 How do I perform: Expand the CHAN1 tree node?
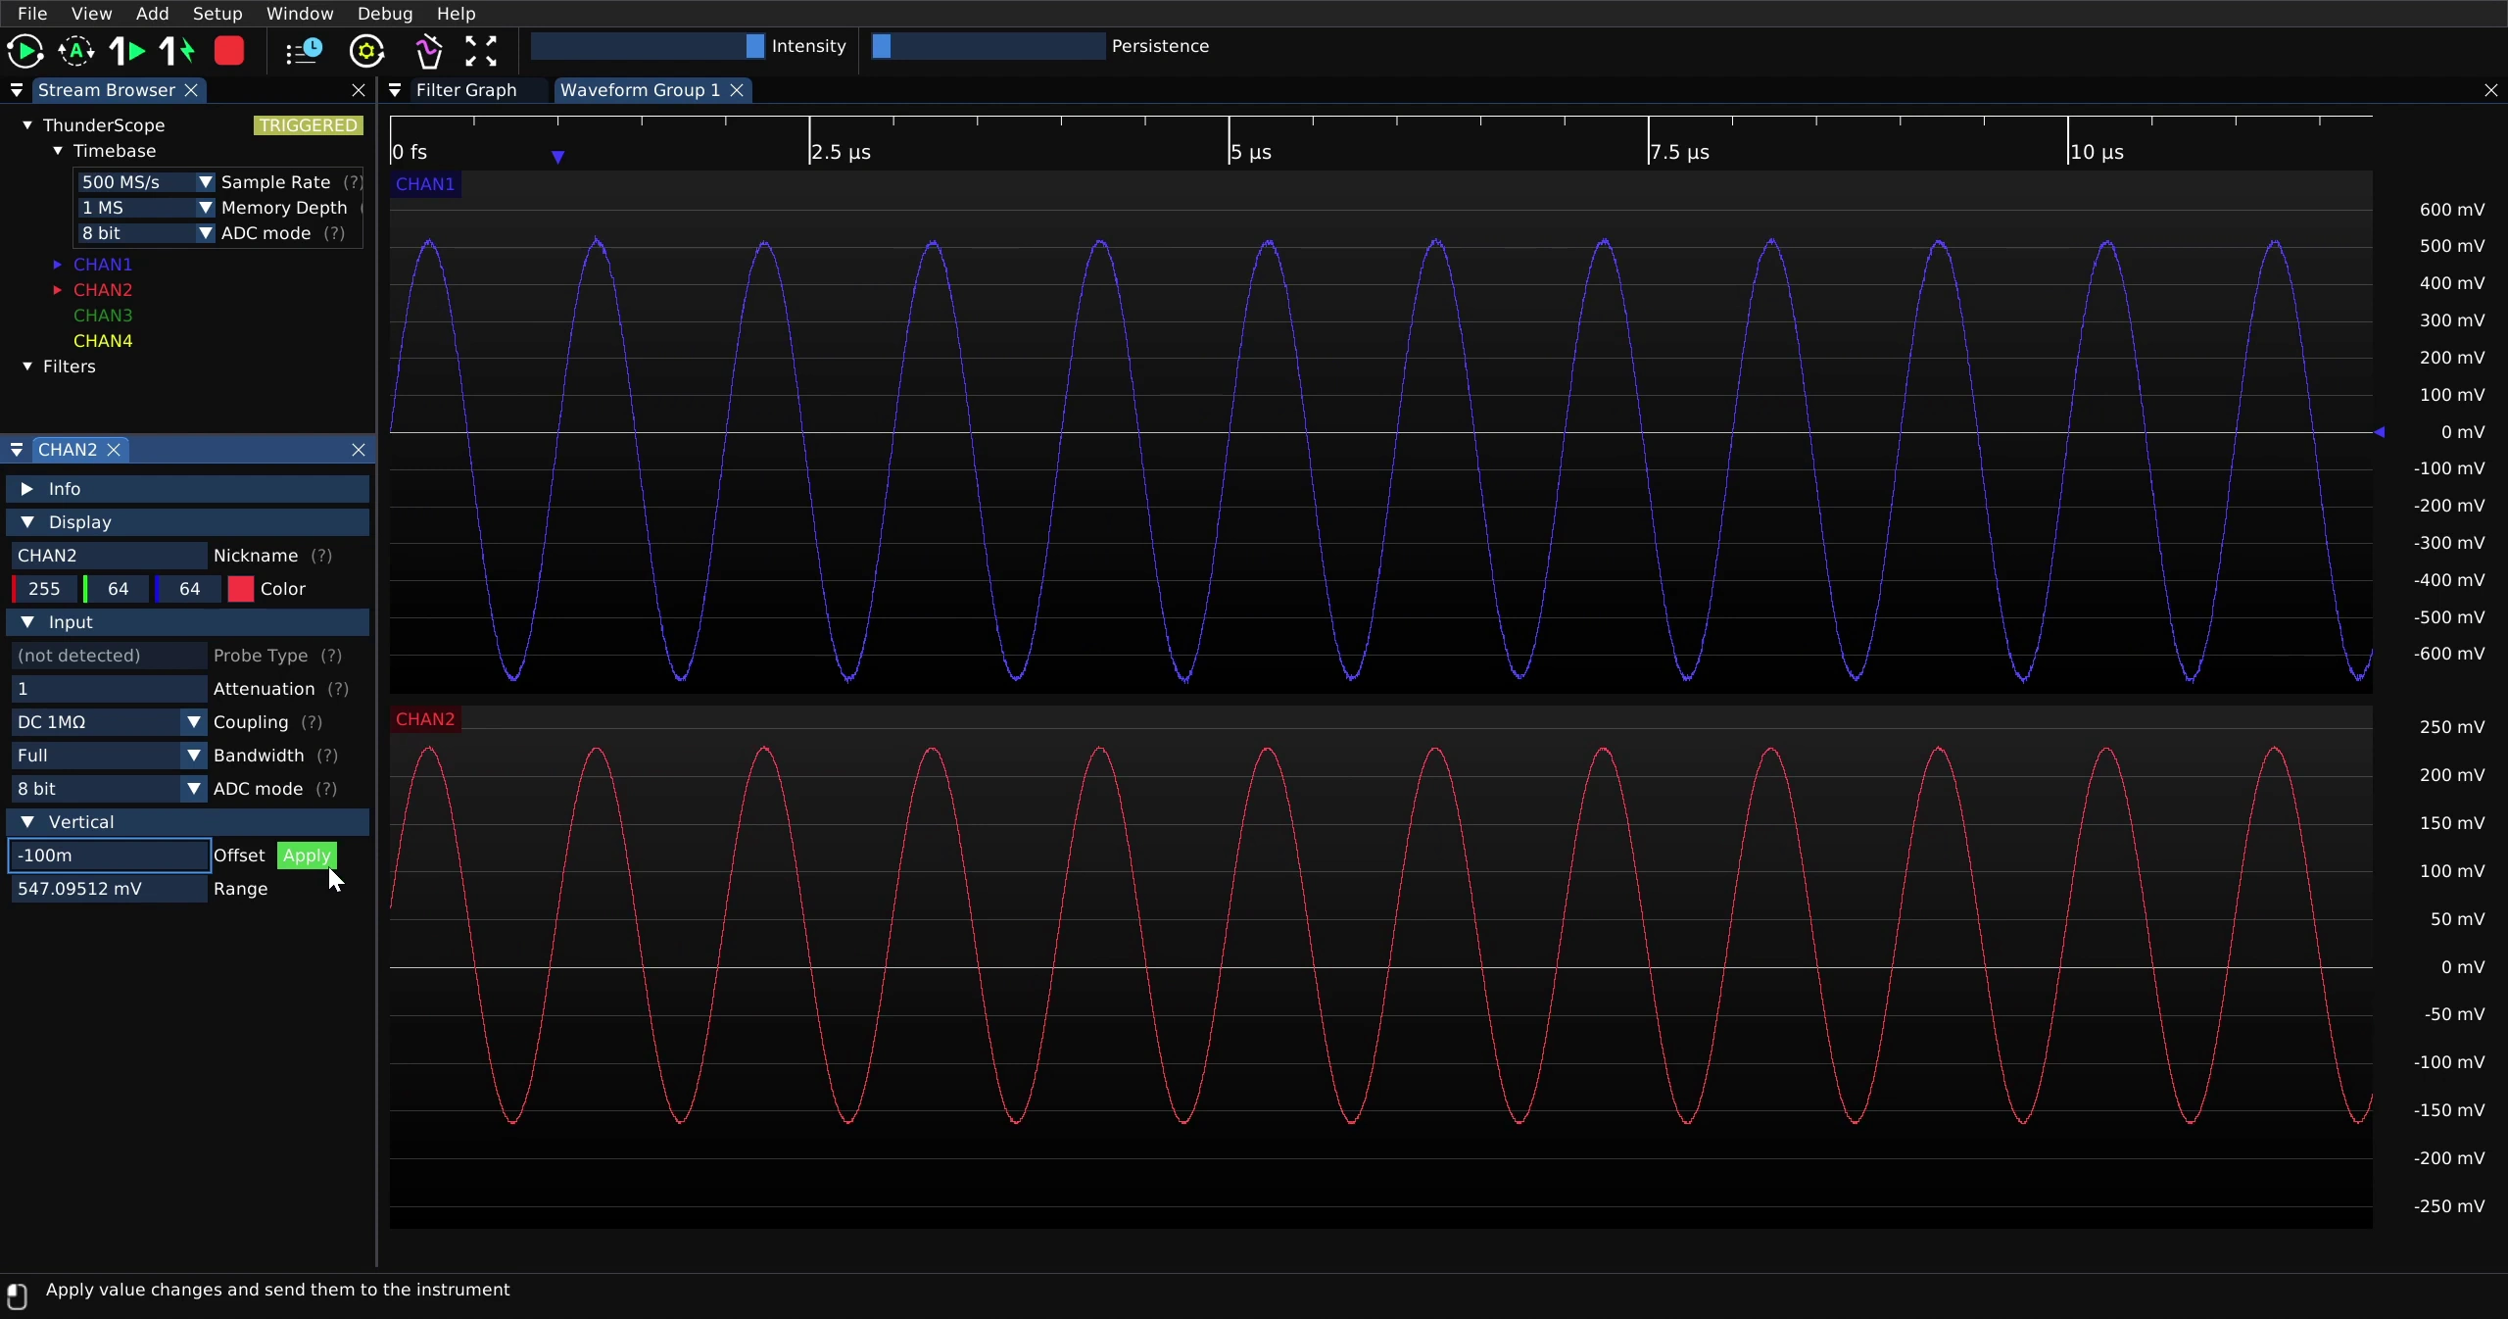pyautogui.click(x=57, y=265)
